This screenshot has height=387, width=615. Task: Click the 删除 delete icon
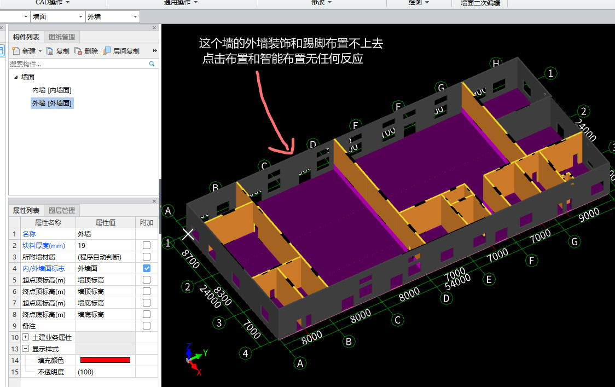[78, 51]
